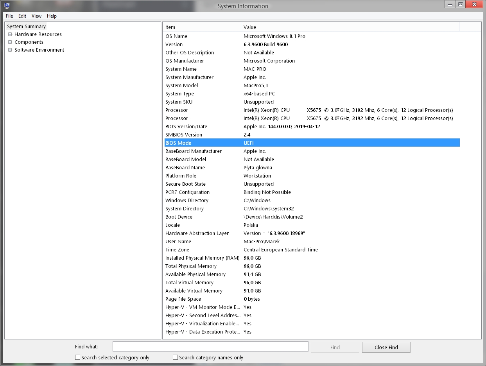This screenshot has height=366, width=486.
Task: Select the Hardware Resources tree item
Action: [x=38, y=34]
